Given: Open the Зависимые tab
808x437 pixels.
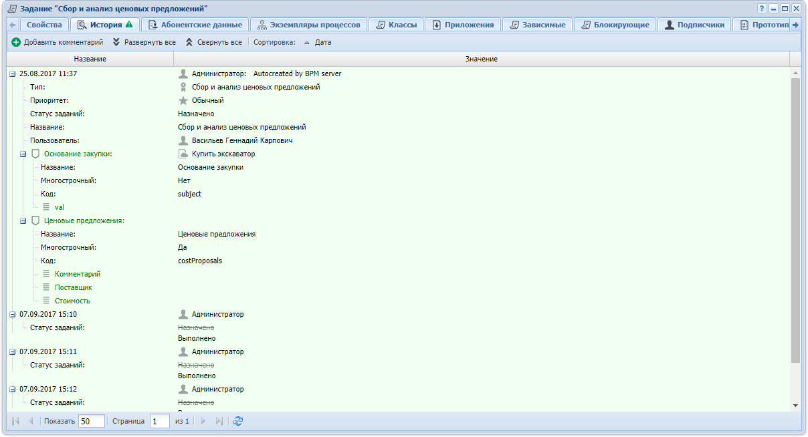Looking at the screenshot, I should (x=538, y=25).
